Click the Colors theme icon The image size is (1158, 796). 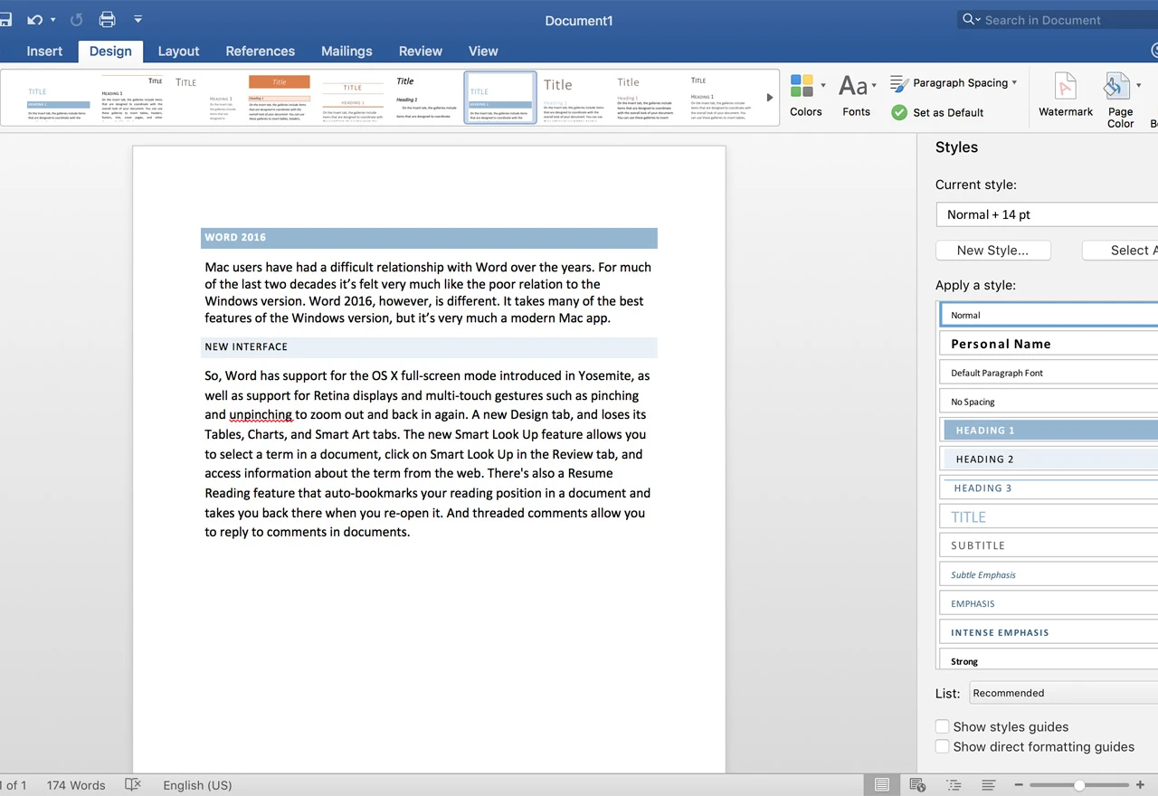point(802,86)
